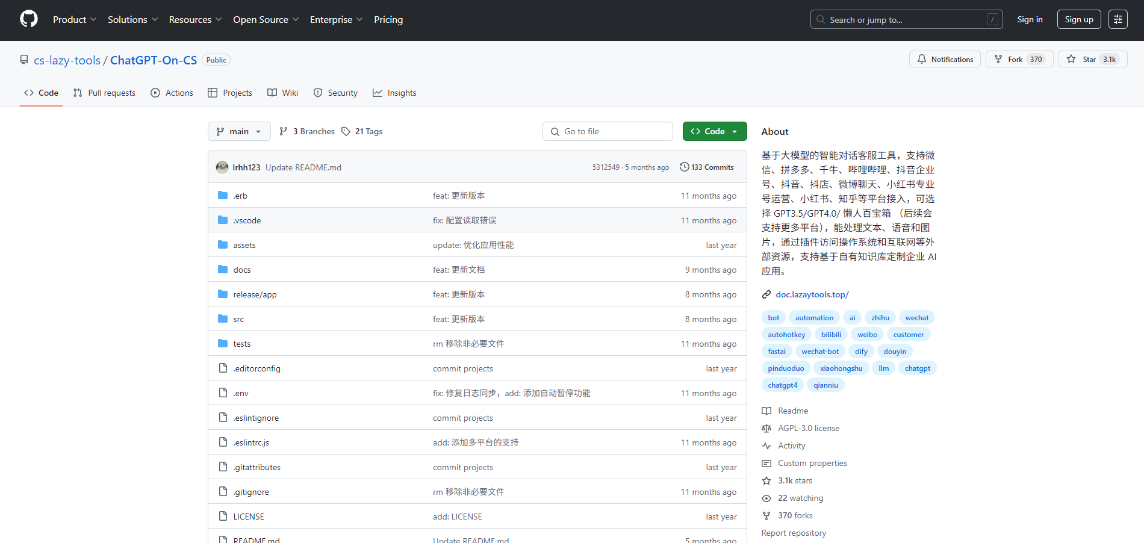Open the main branch selector dropdown

[x=239, y=131]
